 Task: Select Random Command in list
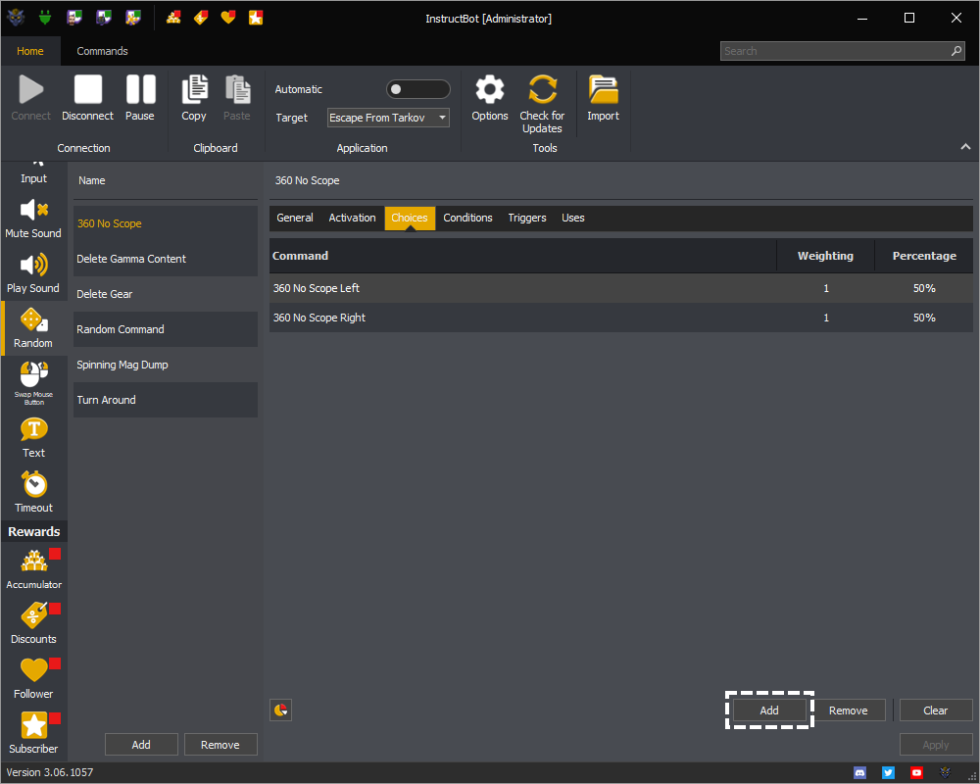point(166,329)
